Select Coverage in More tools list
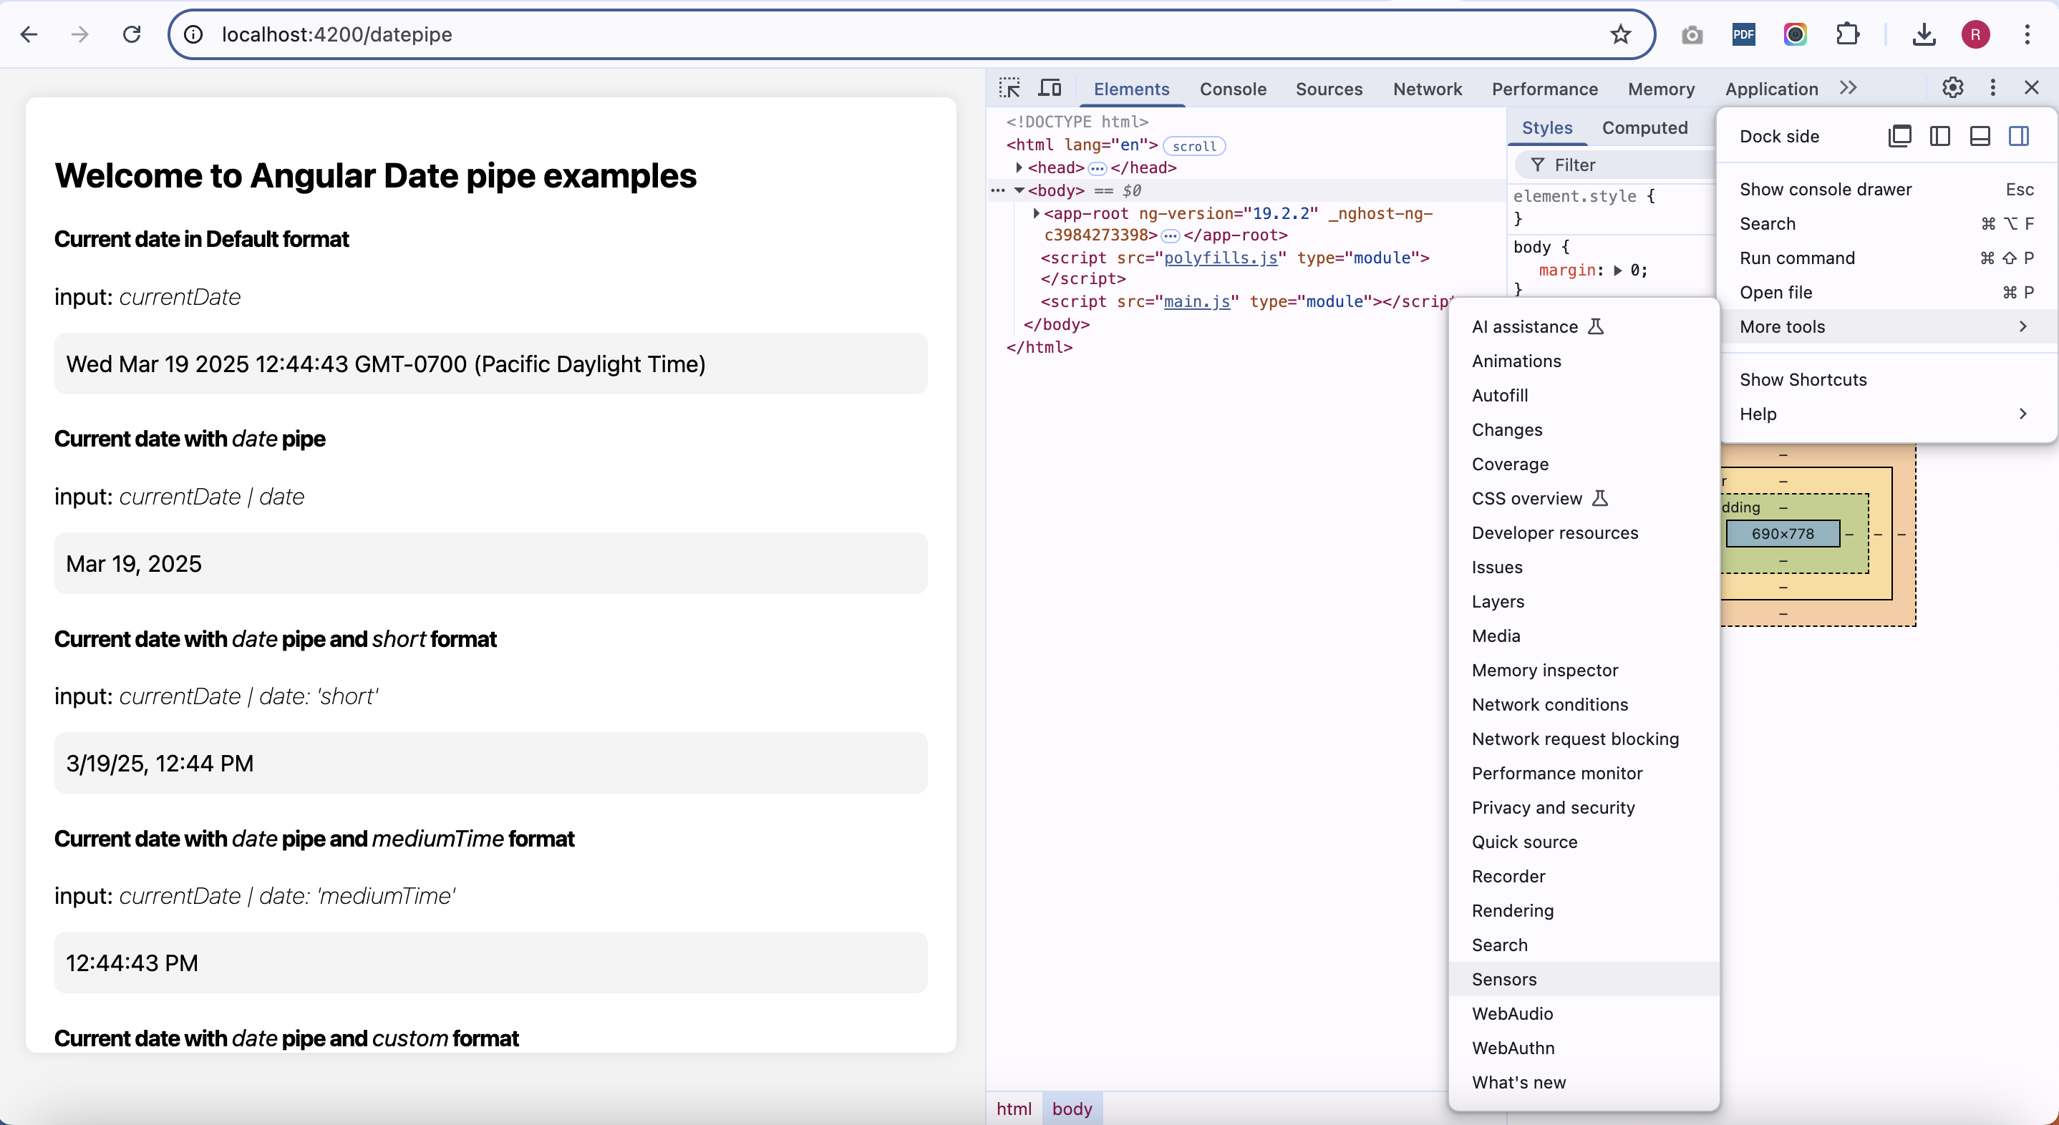The width and height of the screenshot is (2059, 1125). (1584, 464)
